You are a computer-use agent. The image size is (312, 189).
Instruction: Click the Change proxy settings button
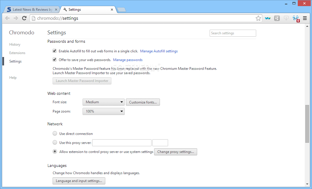click(176, 152)
